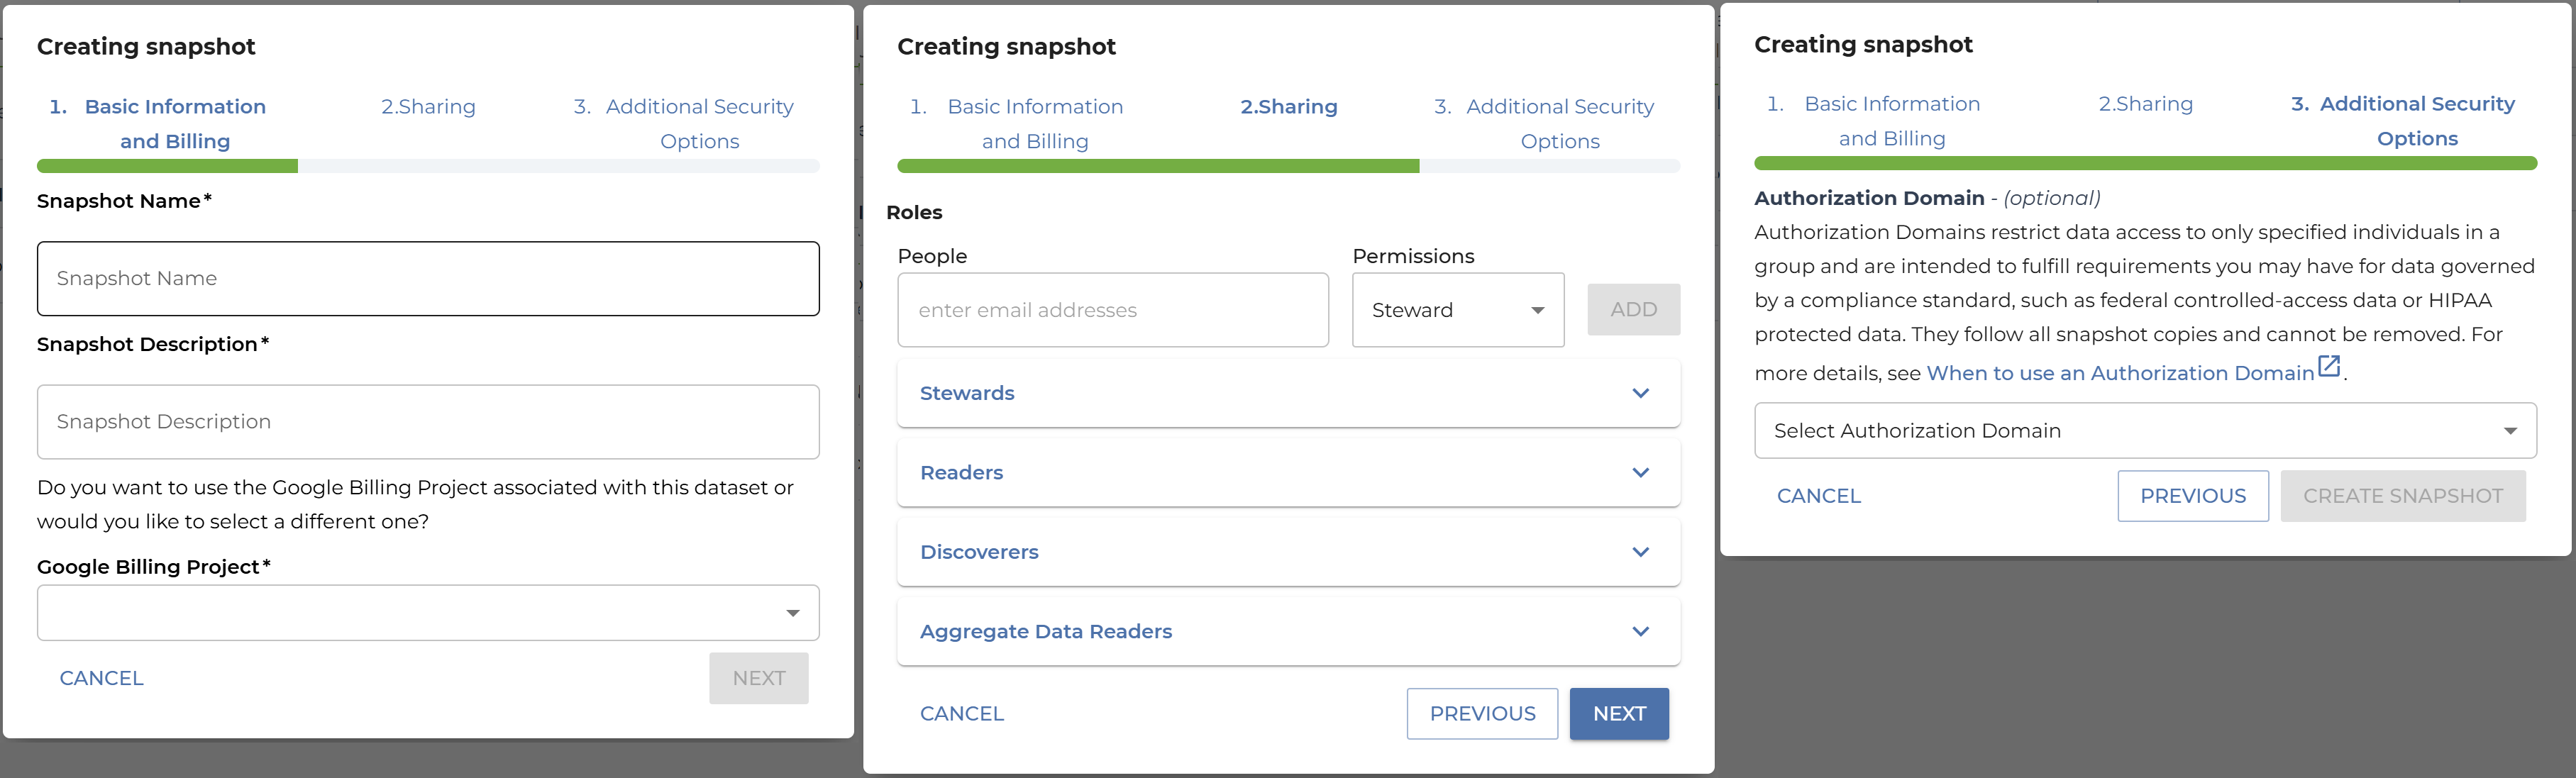Image resolution: width=2576 pixels, height=778 pixels.
Task: Click the Snapshot Name input field
Action: (x=428, y=278)
